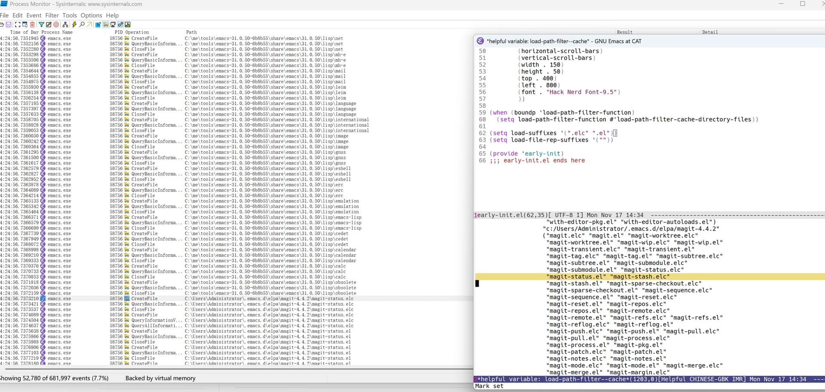The height and width of the screenshot is (392, 825).
Task: Click the Find magnifier icon
Action: coord(82,24)
